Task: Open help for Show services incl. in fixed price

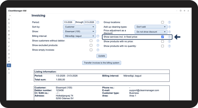Action: click(x=169, y=37)
